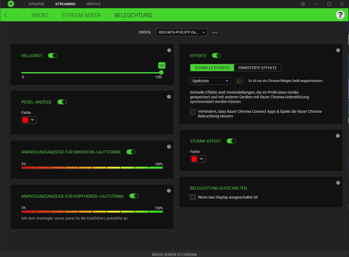Select Schnelle Effekte button
This screenshot has height=257, width=349.
tap(212, 68)
